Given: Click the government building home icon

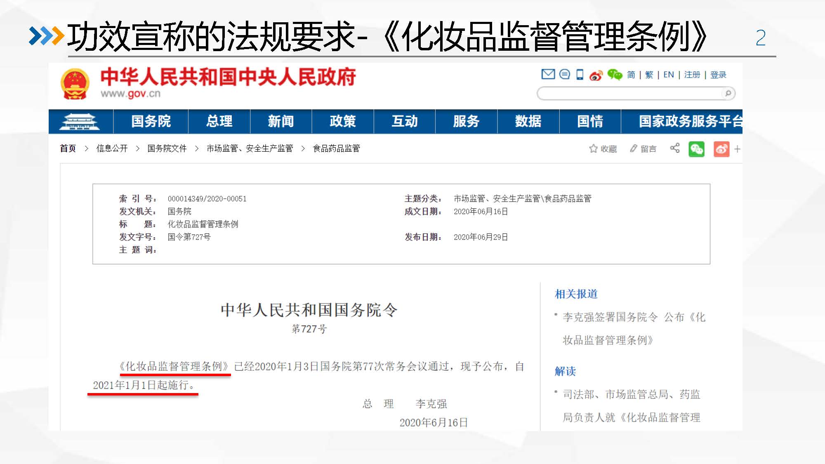Looking at the screenshot, I should pos(80,121).
